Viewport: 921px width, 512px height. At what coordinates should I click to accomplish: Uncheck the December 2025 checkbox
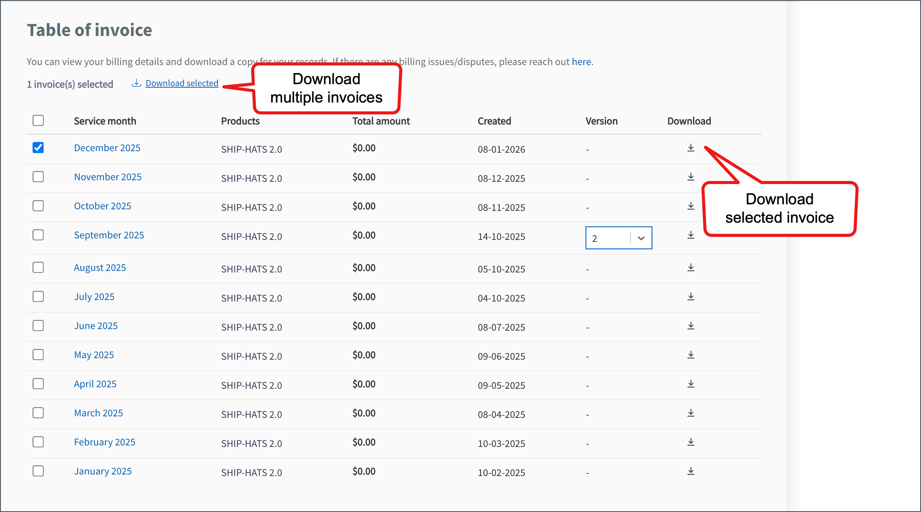click(38, 148)
